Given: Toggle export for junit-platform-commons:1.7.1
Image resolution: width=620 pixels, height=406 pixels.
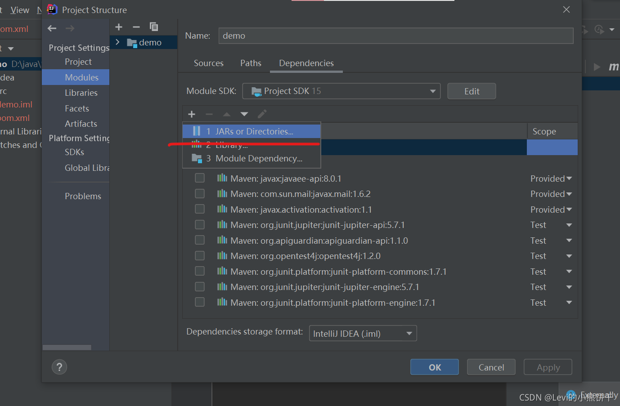Looking at the screenshot, I should click(x=200, y=271).
